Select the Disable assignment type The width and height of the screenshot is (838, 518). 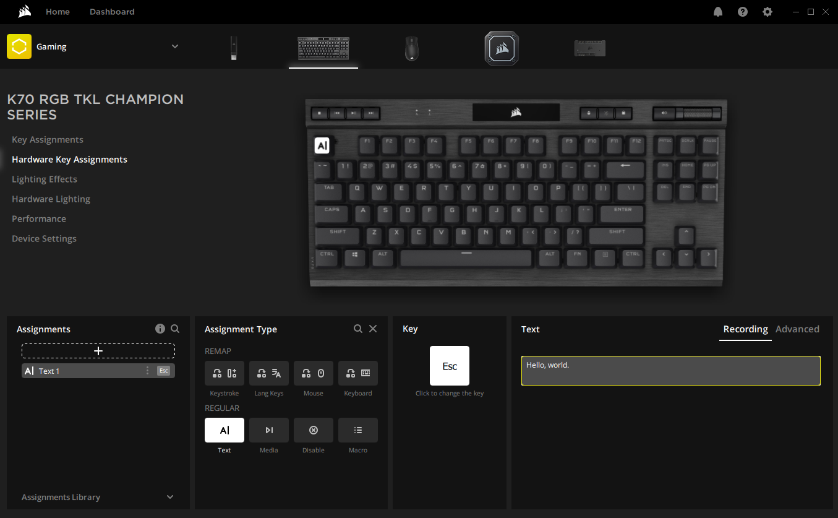313,430
